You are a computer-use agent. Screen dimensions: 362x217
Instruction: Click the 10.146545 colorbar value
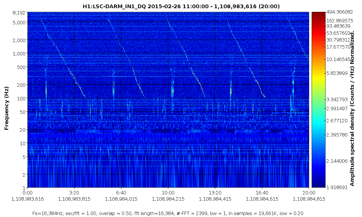tap(339, 60)
